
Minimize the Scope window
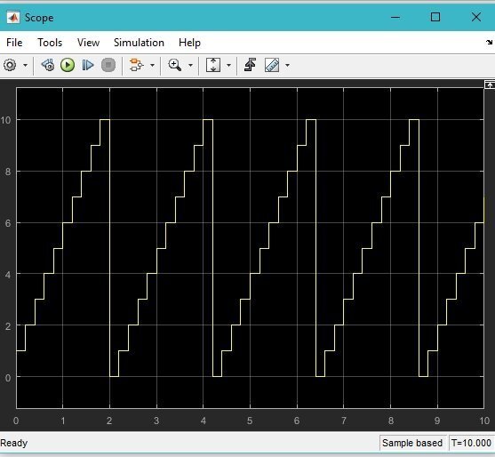pos(395,17)
